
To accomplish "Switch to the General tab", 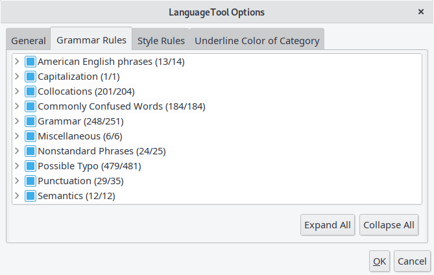I will click(x=29, y=40).
